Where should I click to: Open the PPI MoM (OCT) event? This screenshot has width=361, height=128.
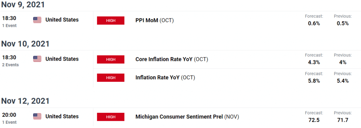[154, 20]
